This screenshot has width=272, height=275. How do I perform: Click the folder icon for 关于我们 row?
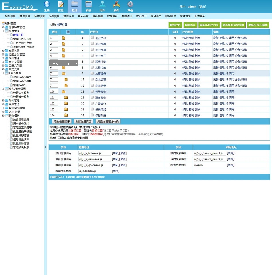(x=64, y=92)
